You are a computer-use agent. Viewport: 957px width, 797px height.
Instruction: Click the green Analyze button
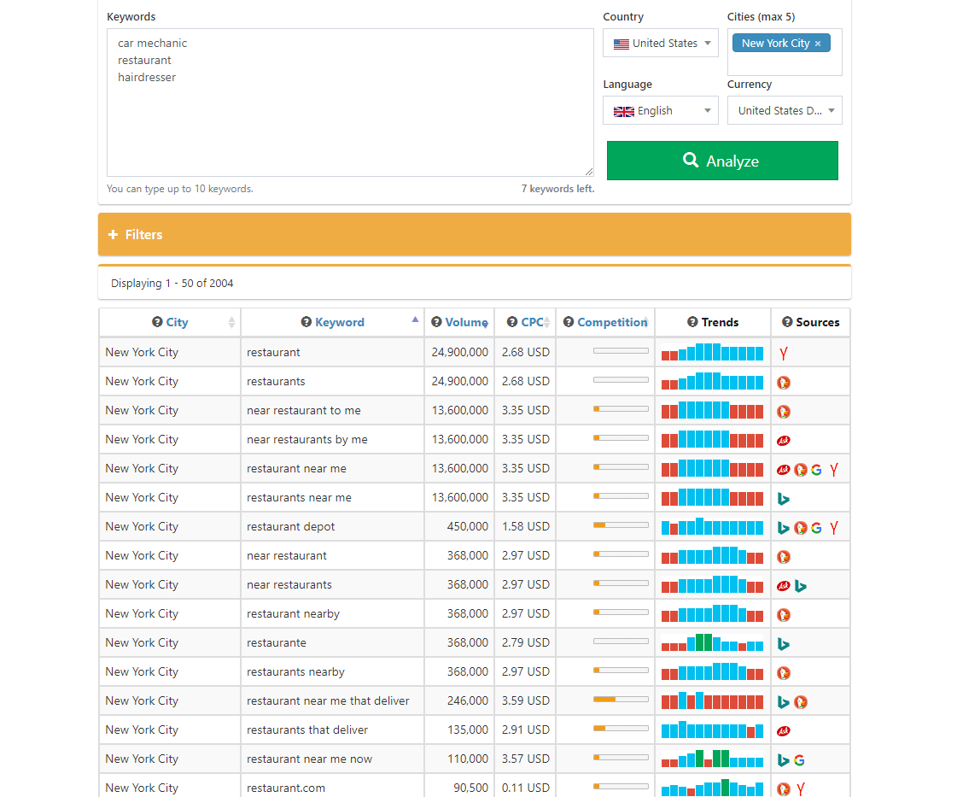coord(722,161)
